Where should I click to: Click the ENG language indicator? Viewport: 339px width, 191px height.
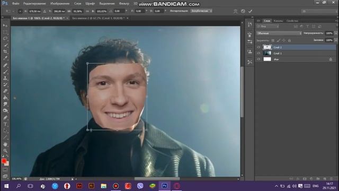tap(316, 186)
